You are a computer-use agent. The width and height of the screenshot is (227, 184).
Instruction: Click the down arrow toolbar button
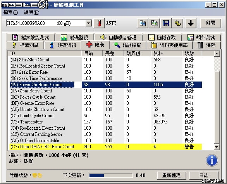point(191,23)
